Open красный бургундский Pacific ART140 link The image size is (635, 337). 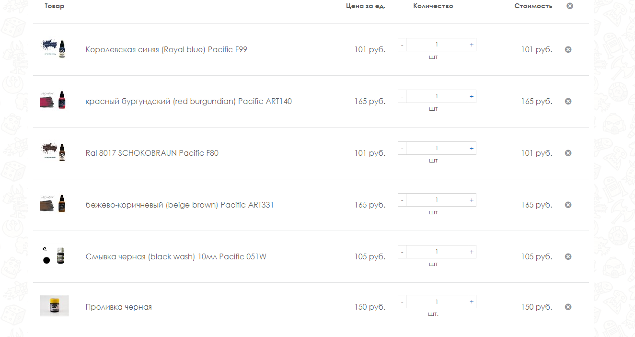(x=189, y=101)
